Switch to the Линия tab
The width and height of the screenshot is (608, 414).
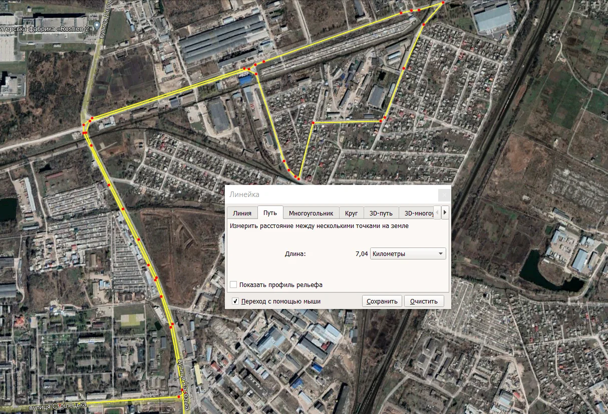coord(242,213)
